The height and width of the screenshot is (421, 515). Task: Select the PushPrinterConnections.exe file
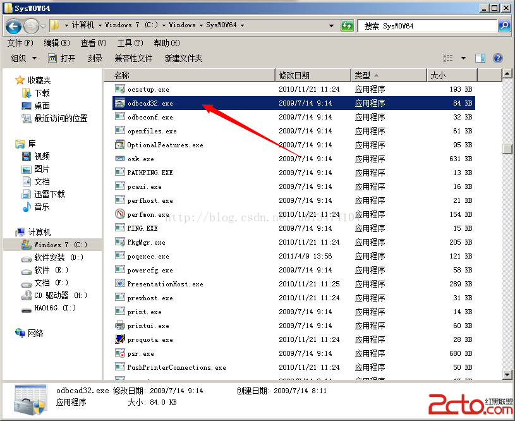[294, 367]
